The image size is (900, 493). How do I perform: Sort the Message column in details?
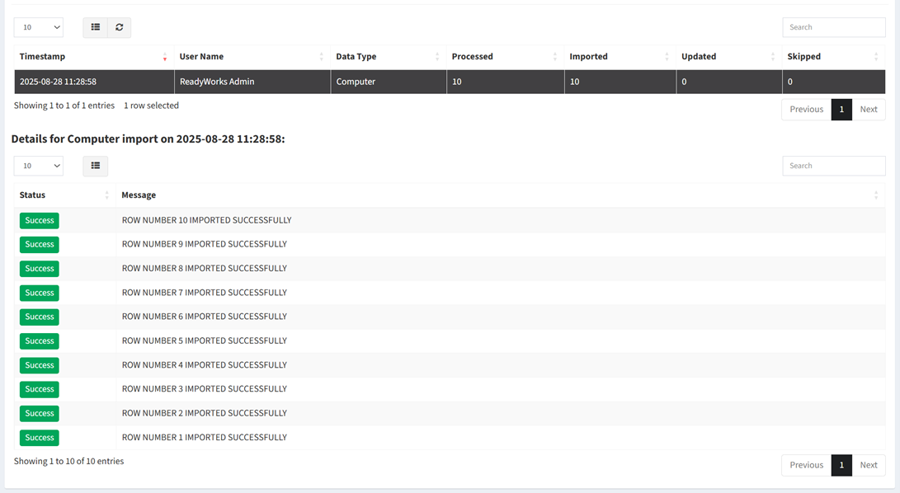pyautogui.click(x=876, y=195)
